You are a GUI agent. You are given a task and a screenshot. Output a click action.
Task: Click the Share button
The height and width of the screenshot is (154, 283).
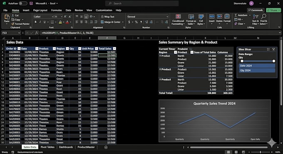click(x=273, y=10)
